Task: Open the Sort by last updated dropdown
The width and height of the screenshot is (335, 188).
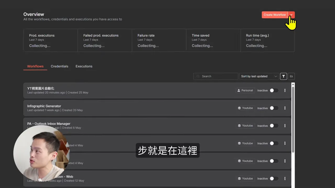Action: pyautogui.click(x=259, y=76)
